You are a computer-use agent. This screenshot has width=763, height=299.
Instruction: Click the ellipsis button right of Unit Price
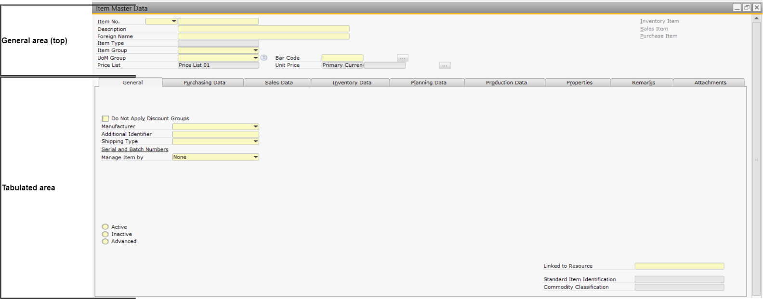pyautogui.click(x=445, y=65)
